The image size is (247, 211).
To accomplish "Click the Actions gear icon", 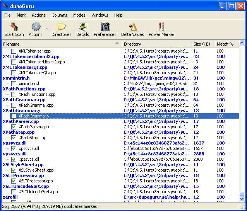I will pos(36,26).
